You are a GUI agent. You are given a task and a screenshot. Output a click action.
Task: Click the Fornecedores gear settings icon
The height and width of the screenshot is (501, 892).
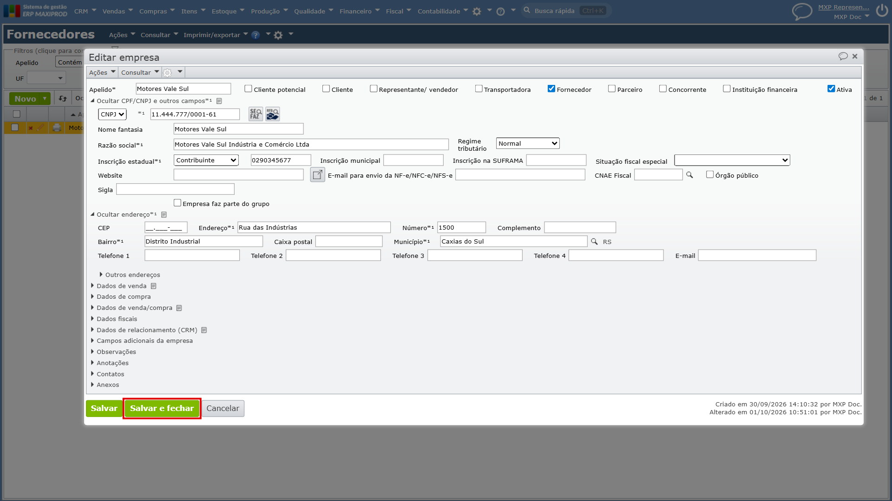click(x=278, y=35)
